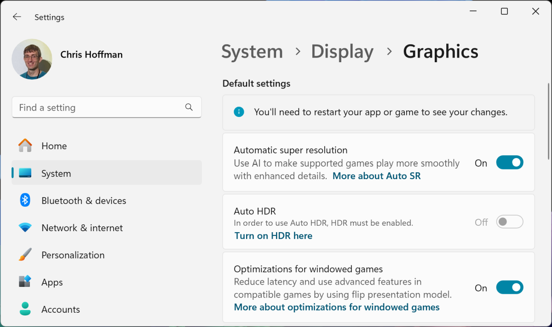Click the vertical scrollbar on the right
Viewport: 552px width, 327px height.
point(548,121)
